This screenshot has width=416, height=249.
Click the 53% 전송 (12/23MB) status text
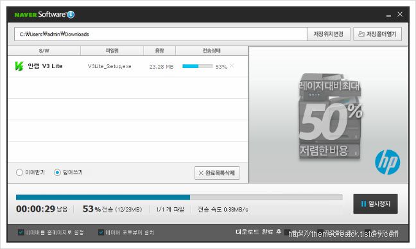pyautogui.click(x=112, y=209)
